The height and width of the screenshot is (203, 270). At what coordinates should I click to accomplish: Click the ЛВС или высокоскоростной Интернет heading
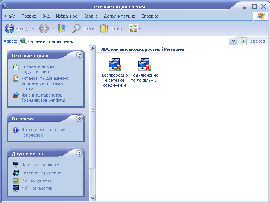point(144,49)
